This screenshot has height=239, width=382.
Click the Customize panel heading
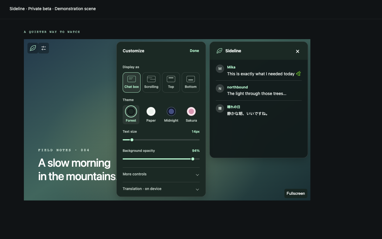click(133, 51)
